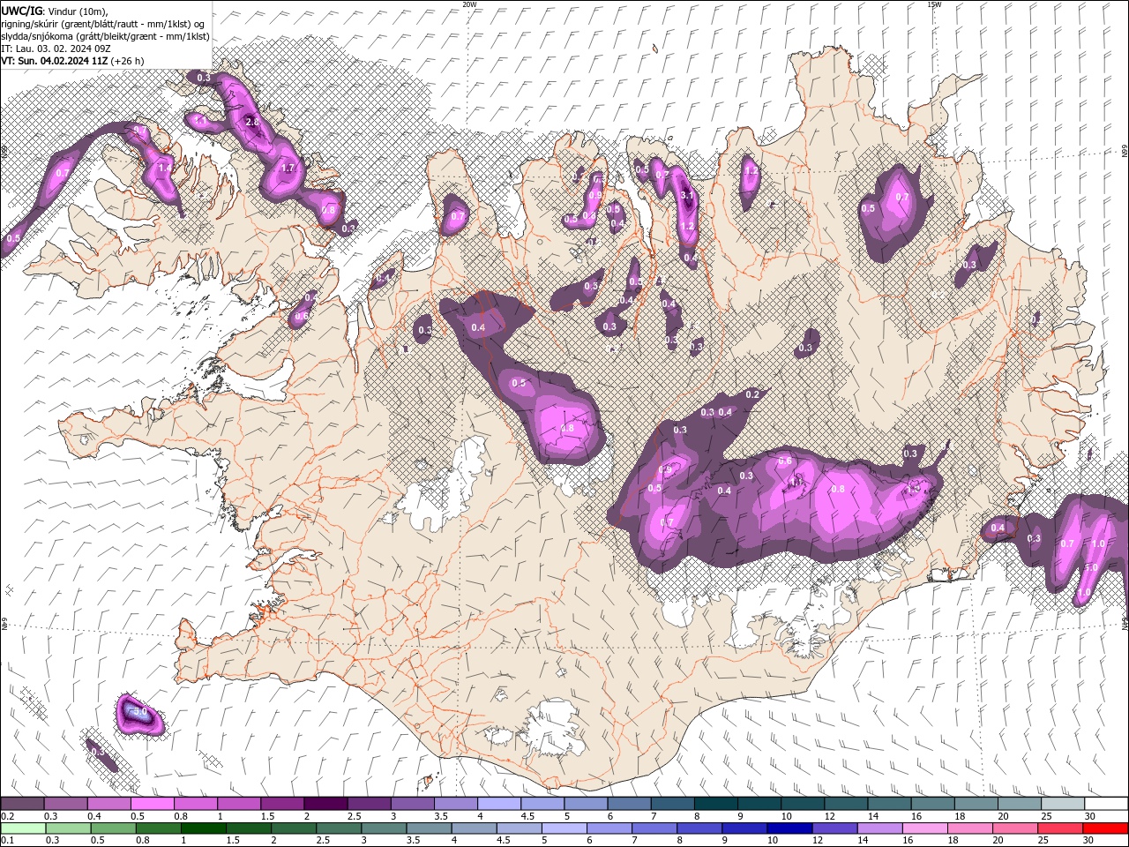
Task: Click the "1.4" precipitation value on the map
Action: coord(165,168)
